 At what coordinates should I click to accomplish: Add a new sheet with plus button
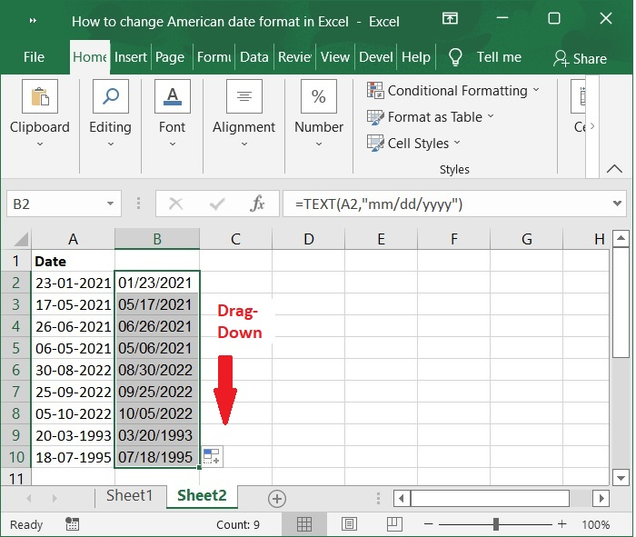(277, 498)
